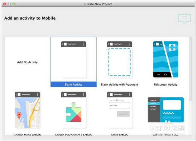Select the Add No Activity option
The width and height of the screenshot is (196, 141).
coord(27,62)
